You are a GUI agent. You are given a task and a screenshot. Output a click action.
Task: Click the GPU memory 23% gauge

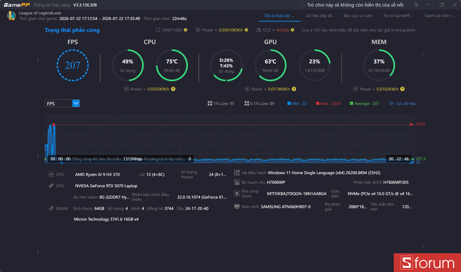point(315,65)
